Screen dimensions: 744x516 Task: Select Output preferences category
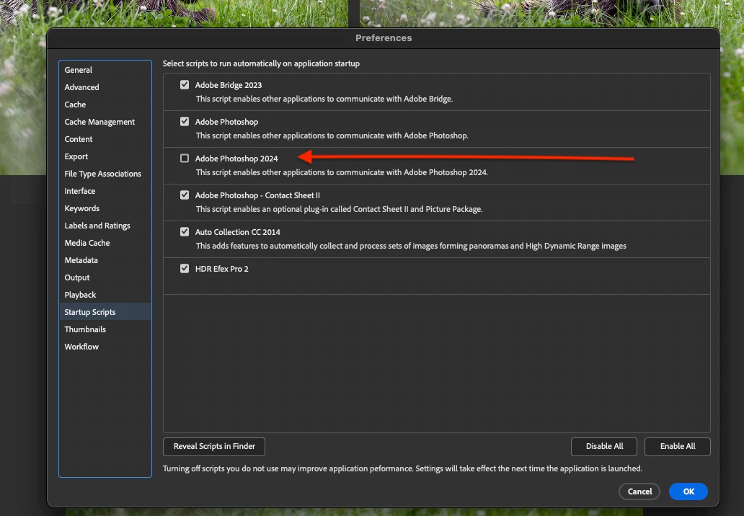(x=105, y=277)
